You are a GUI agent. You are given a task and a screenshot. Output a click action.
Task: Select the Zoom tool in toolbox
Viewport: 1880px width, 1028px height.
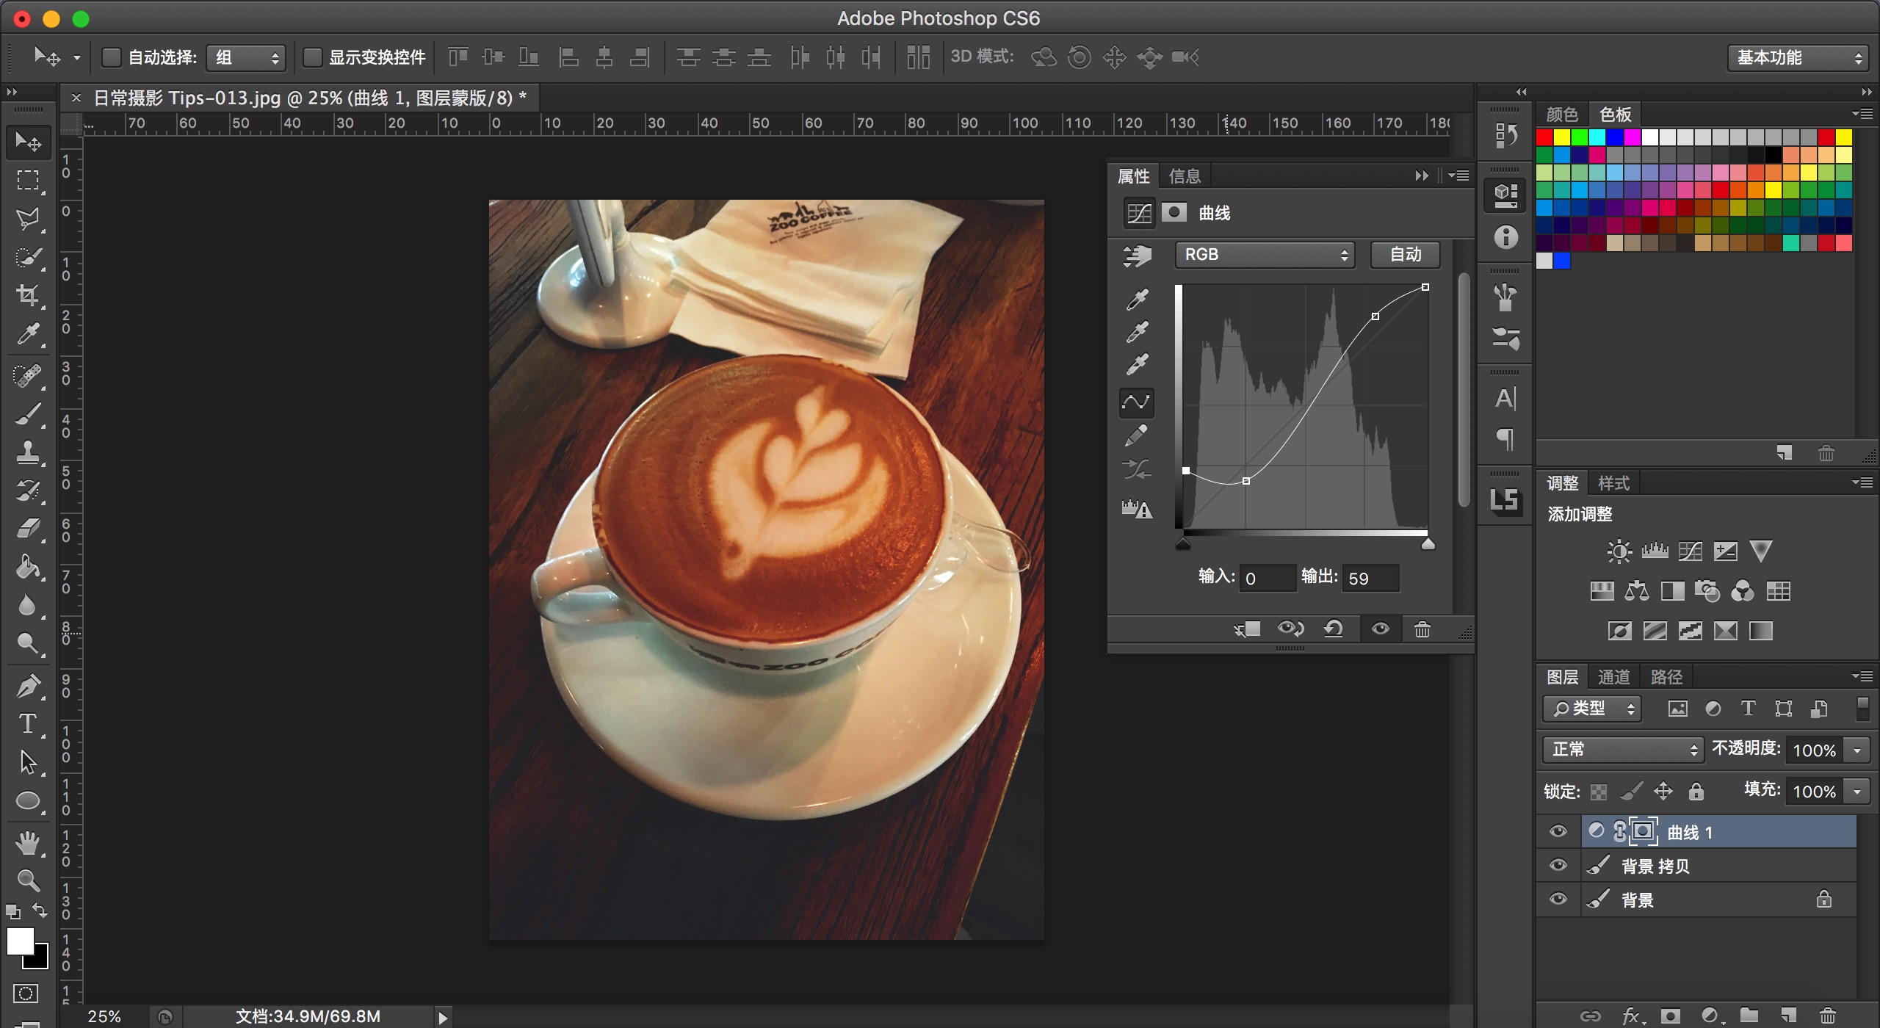28,879
